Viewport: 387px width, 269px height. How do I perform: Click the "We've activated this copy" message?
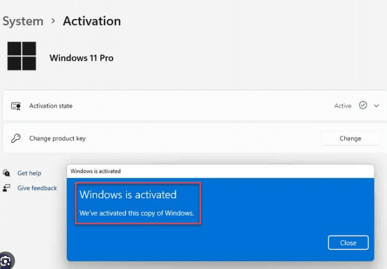click(x=136, y=213)
